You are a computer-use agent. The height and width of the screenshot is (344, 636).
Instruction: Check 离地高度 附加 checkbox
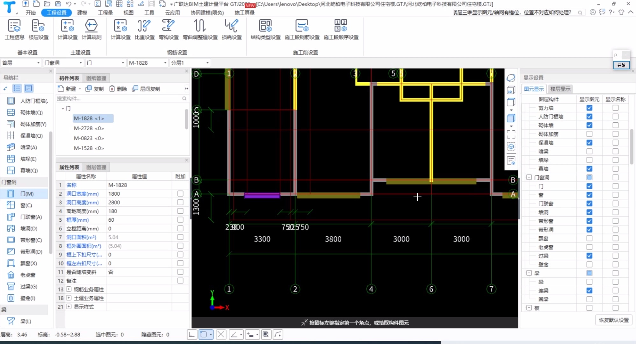180,211
